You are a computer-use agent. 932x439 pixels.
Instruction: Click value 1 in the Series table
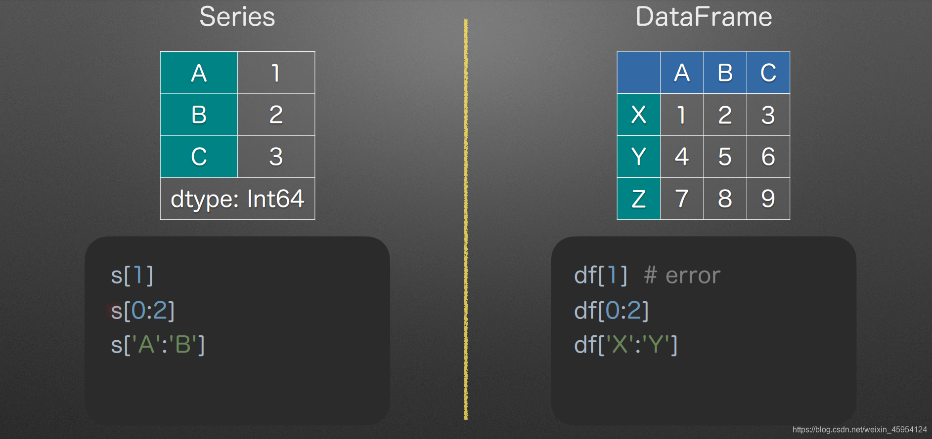click(276, 73)
